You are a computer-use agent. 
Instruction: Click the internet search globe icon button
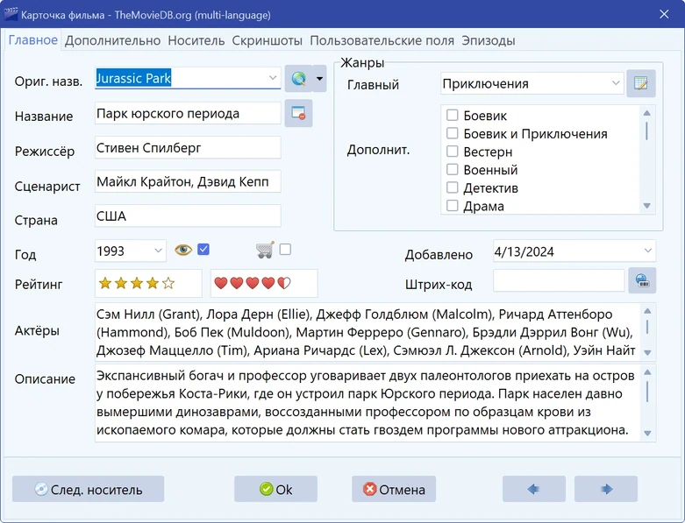[299, 79]
